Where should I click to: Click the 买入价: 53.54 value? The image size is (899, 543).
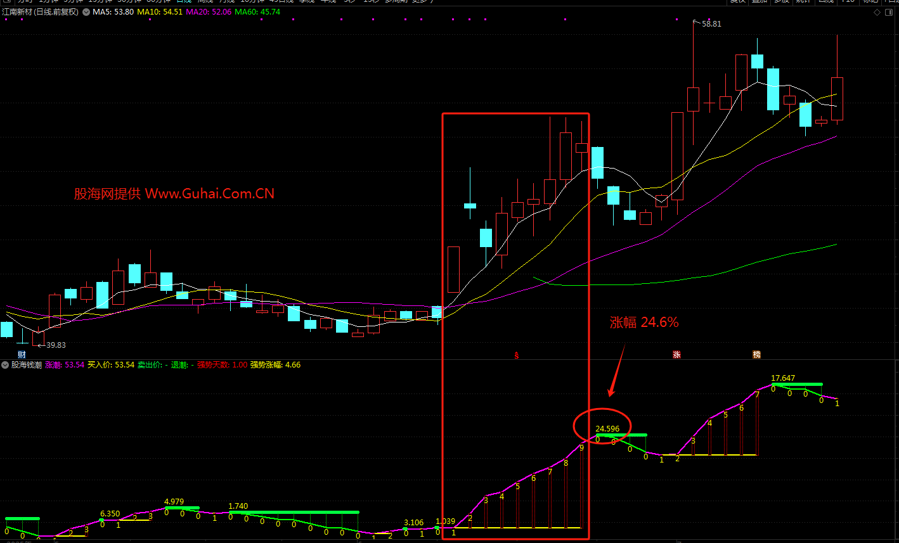tap(111, 365)
